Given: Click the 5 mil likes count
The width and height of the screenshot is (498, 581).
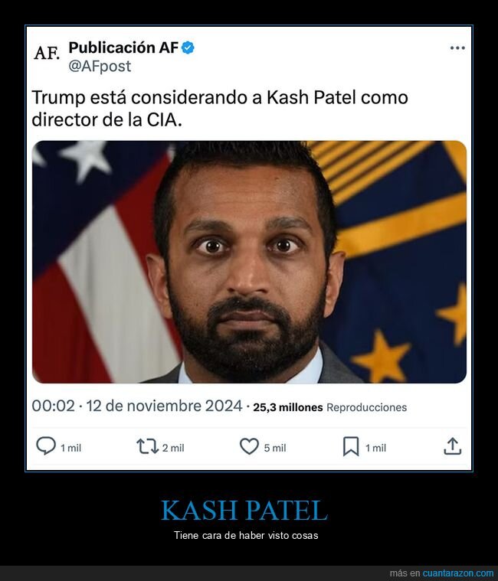Looking at the screenshot, I should 275,449.
